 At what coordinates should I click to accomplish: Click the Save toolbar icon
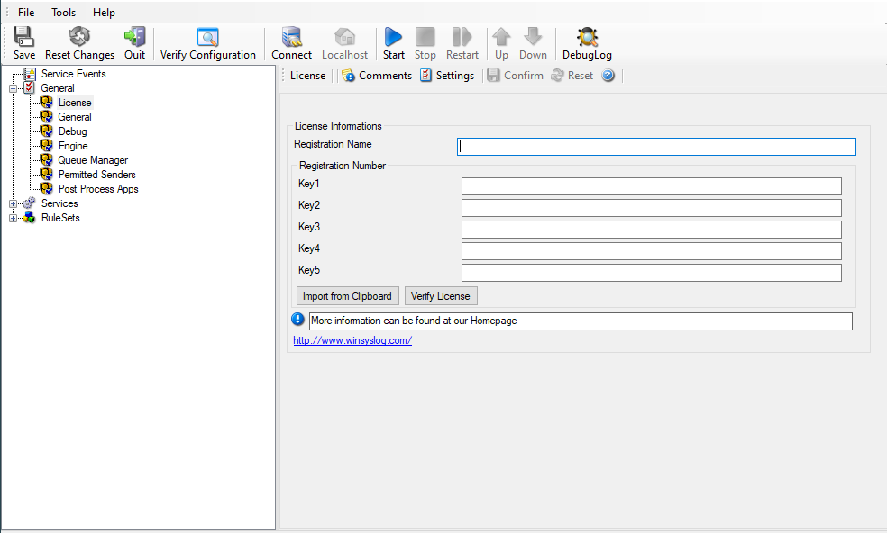[x=24, y=37]
